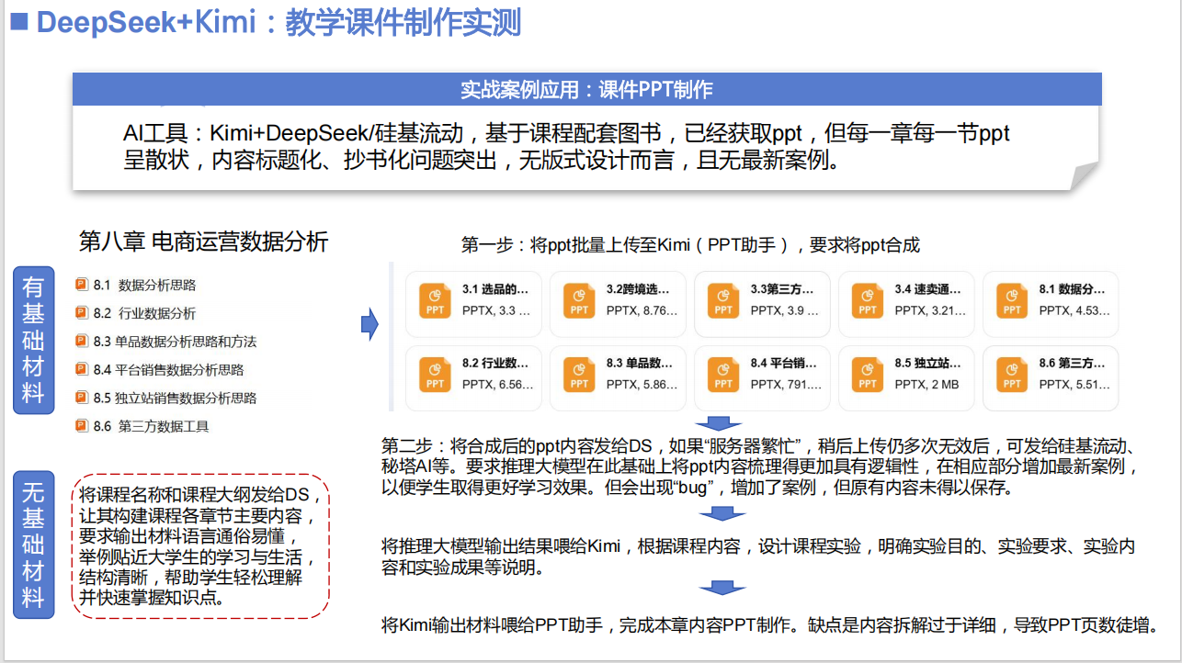Select list entry 8.5 独立站销售数据分析思路
This screenshot has height=663, width=1182.
point(166,399)
